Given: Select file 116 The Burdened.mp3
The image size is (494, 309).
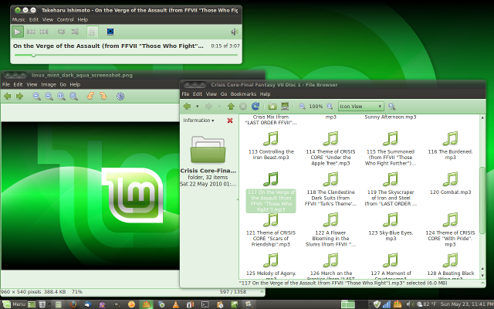Looking at the screenshot, I should 450,146.
